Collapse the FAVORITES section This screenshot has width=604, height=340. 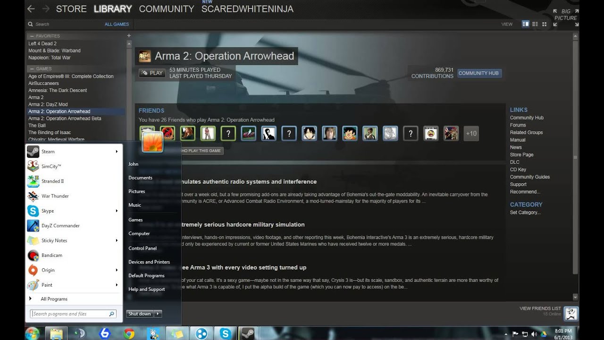click(32, 36)
